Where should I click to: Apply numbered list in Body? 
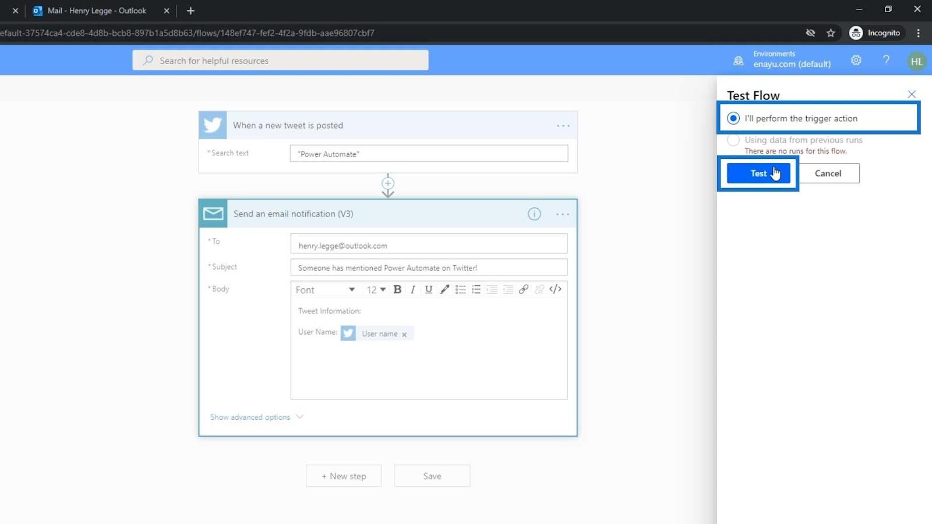coord(476,289)
